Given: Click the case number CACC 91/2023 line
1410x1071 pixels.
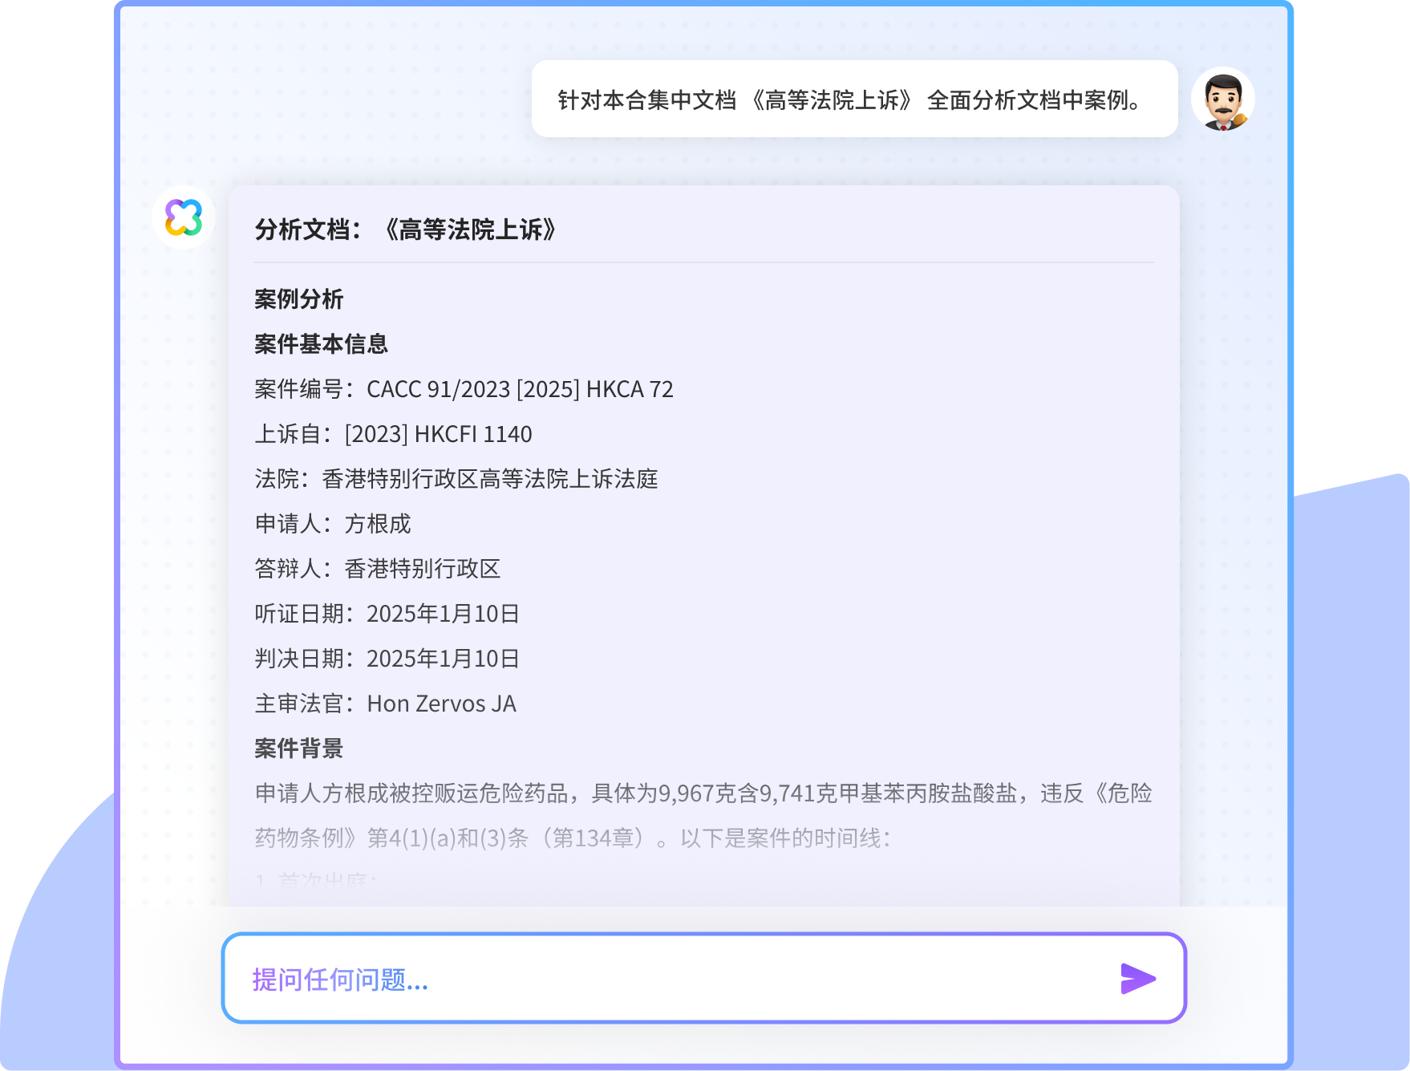Looking at the screenshot, I should tap(464, 389).
